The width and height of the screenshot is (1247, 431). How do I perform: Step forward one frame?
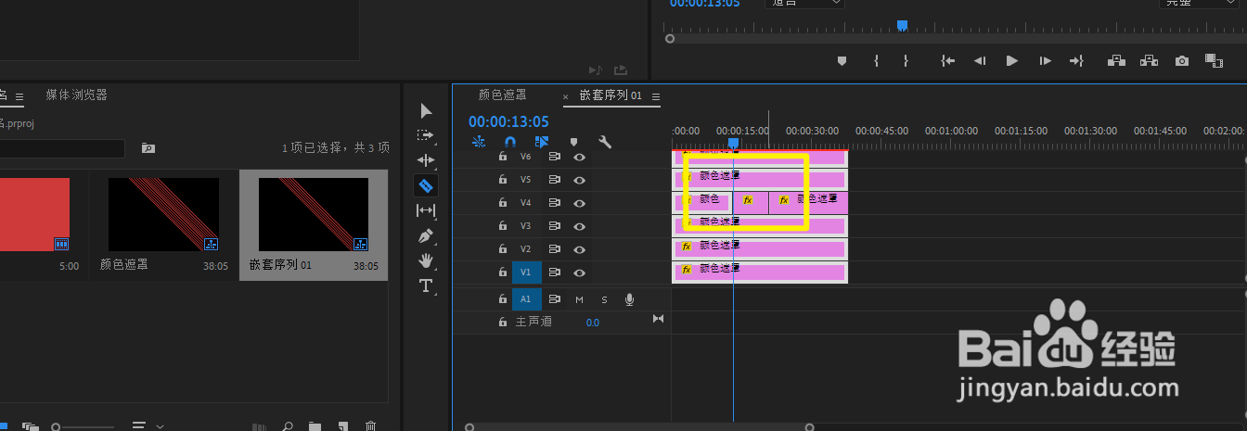pos(1045,60)
